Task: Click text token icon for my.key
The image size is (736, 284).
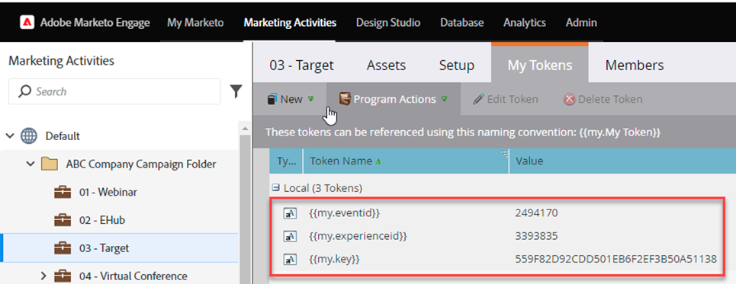Action: pos(290,259)
